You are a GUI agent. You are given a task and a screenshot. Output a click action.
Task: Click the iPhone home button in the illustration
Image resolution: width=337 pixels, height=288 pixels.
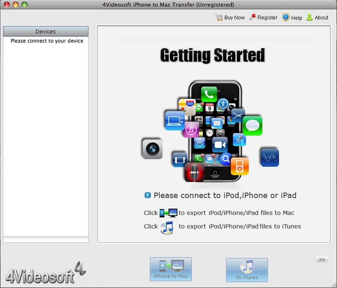pyautogui.click(x=215, y=173)
